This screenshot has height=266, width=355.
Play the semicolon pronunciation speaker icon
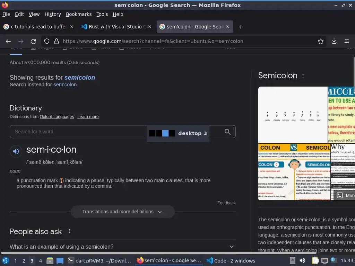tap(16, 151)
